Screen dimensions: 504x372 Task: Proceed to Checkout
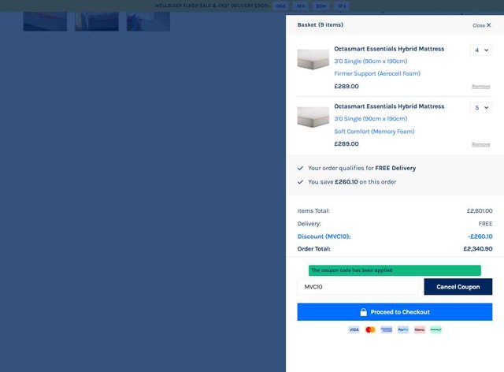click(395, 312)
